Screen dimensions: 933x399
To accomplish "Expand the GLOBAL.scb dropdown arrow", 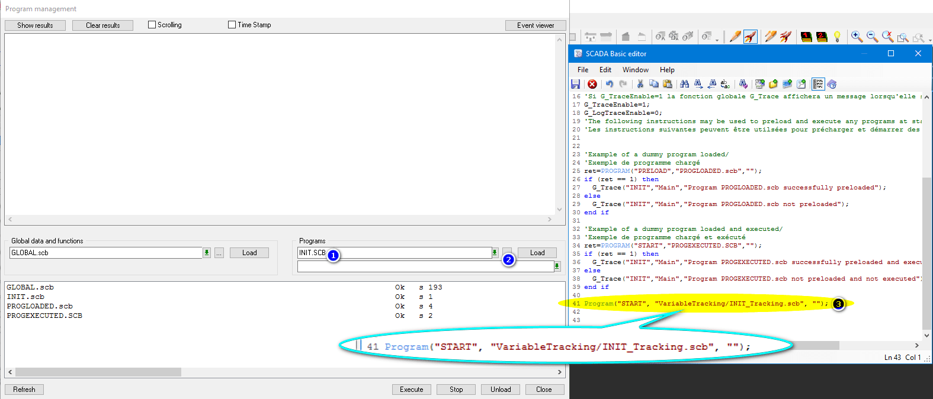I will (x=207, y=253).
